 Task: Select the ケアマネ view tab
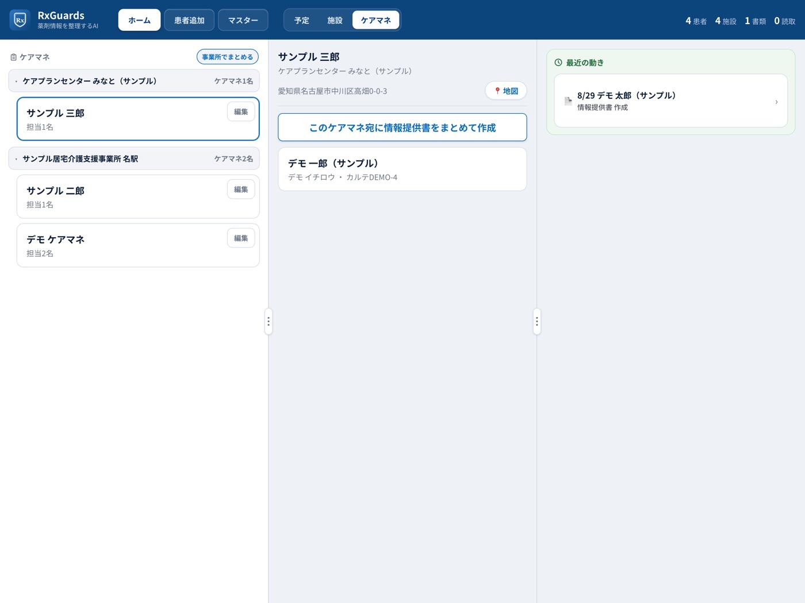[x=376, y=20]
